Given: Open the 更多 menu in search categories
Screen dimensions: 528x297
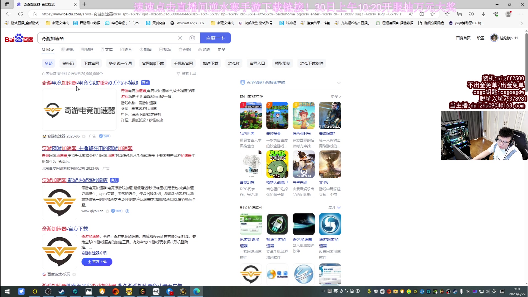Looking at the screenshot, I should pyautogui.click(x=221, y=50).
